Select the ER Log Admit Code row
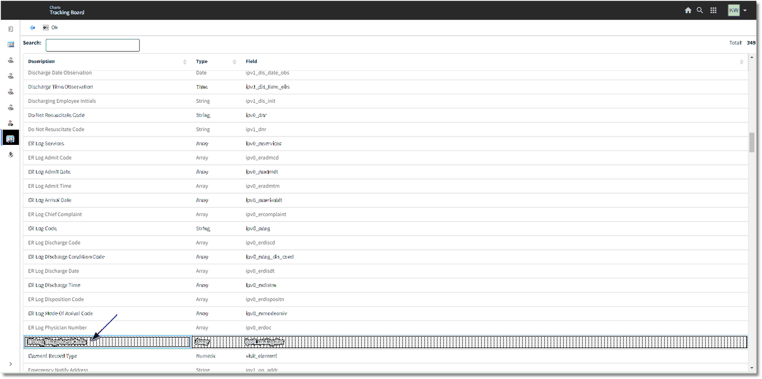 tap(385, 158)
